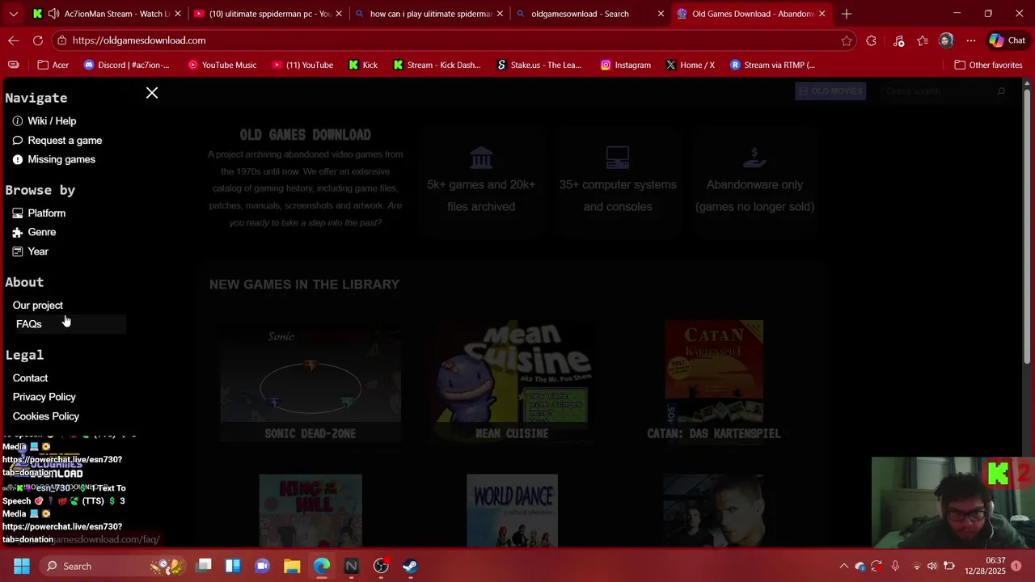This screenshot has width=1035, height=582.
Task: Open YouTube Music bookmark
Action: click(222, 65)
